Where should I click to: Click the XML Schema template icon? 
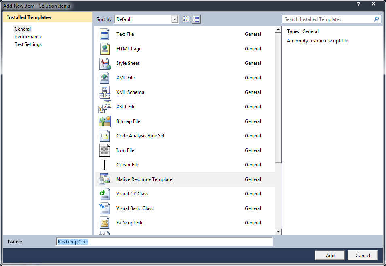pyautogui.click(x=105, y=92)
